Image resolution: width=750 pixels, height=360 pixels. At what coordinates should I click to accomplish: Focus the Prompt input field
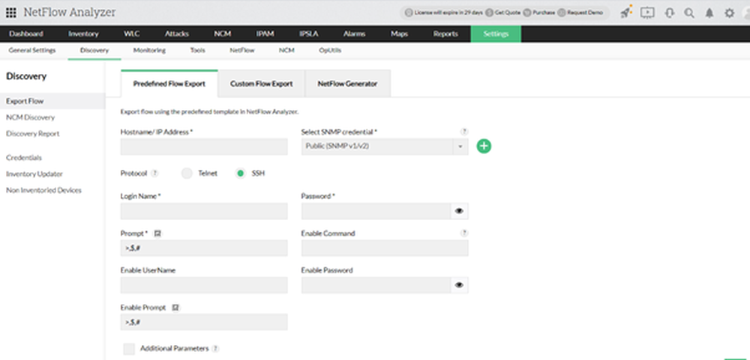[x=204, y=248]
